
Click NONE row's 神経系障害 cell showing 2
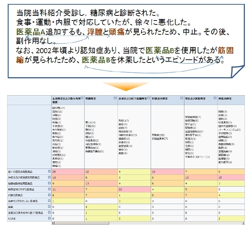(x=231, y=219)
